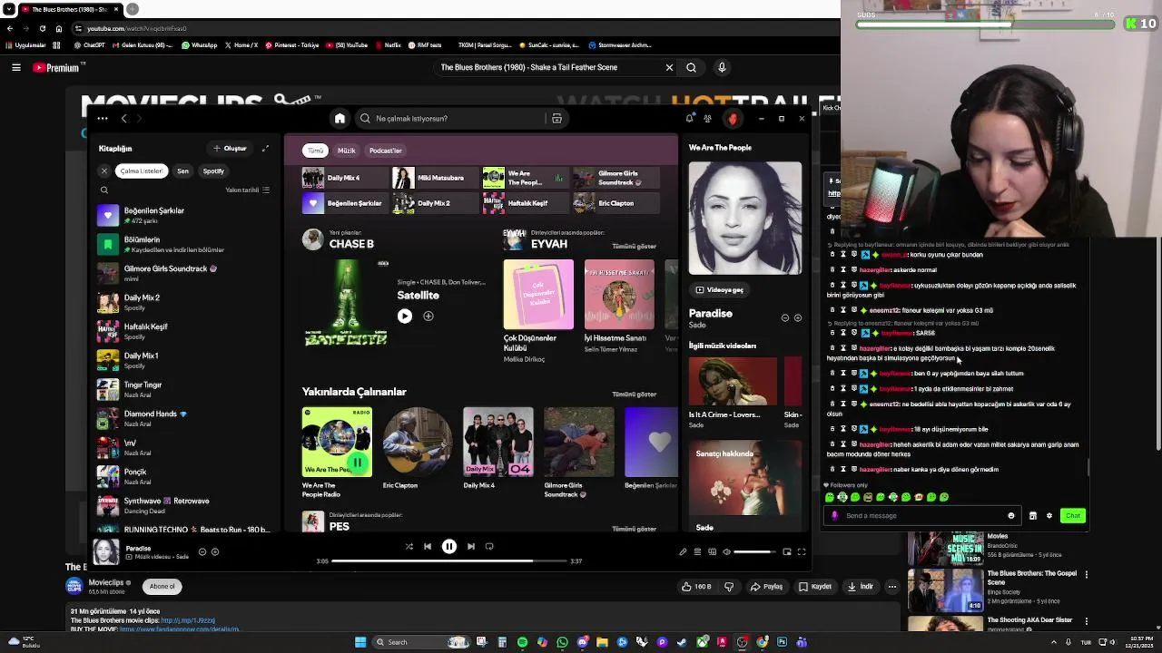Click Tümünü göster for Yakınlarda Çalınanlar
Viewport: 1162px width, 653px height.
tap(634, 395)
